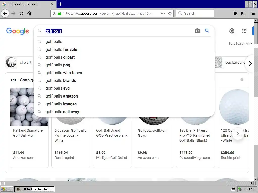Choose suggestion "golf balls png"
The image size is (258, 193).
point(124,65)
